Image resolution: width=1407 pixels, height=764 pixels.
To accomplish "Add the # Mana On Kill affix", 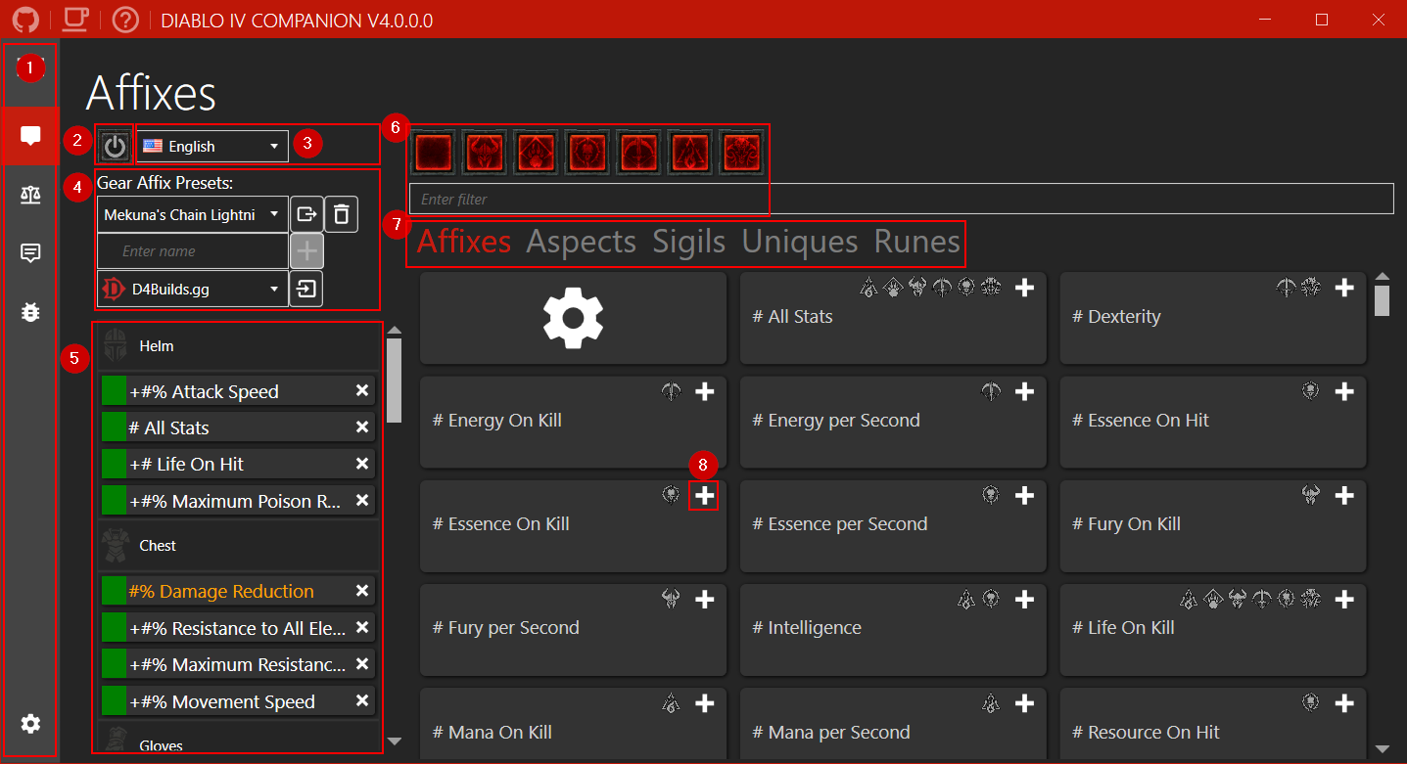I will coord(704,703).
